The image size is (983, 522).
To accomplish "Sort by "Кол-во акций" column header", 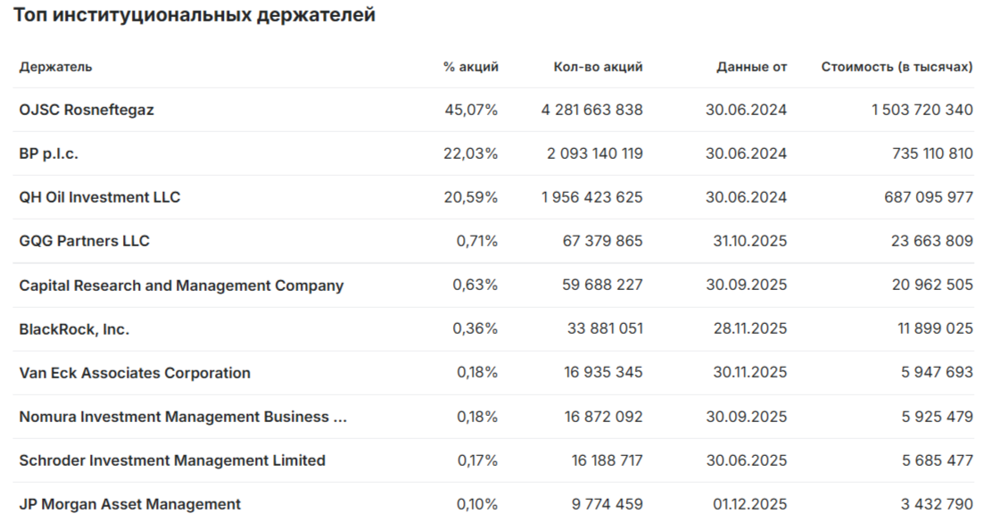I will point(598,67).
